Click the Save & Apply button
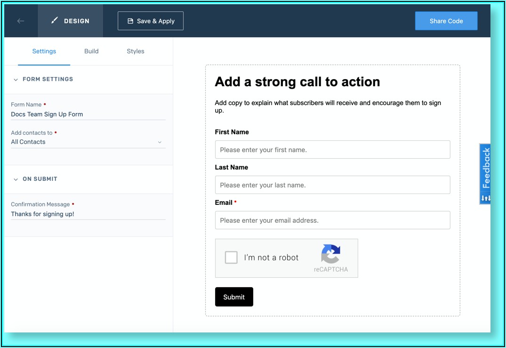Image resolution: width=506 pixels, height=348 pixels. coord(151,21)
